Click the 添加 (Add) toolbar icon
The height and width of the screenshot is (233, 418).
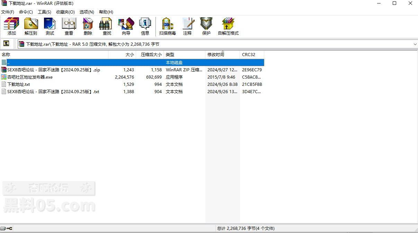[11, 27]
